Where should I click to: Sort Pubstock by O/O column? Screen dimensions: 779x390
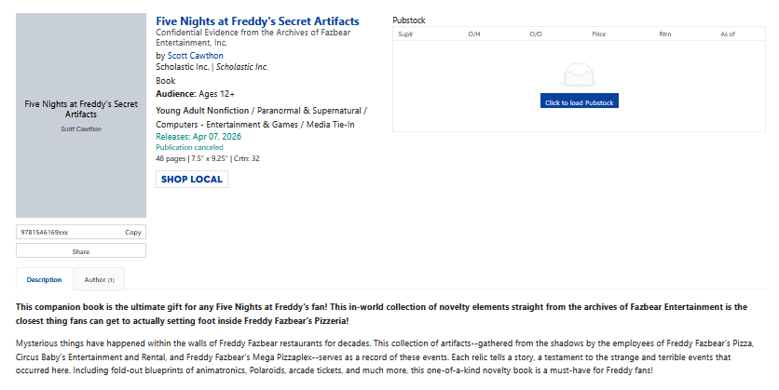click(536, 34)
